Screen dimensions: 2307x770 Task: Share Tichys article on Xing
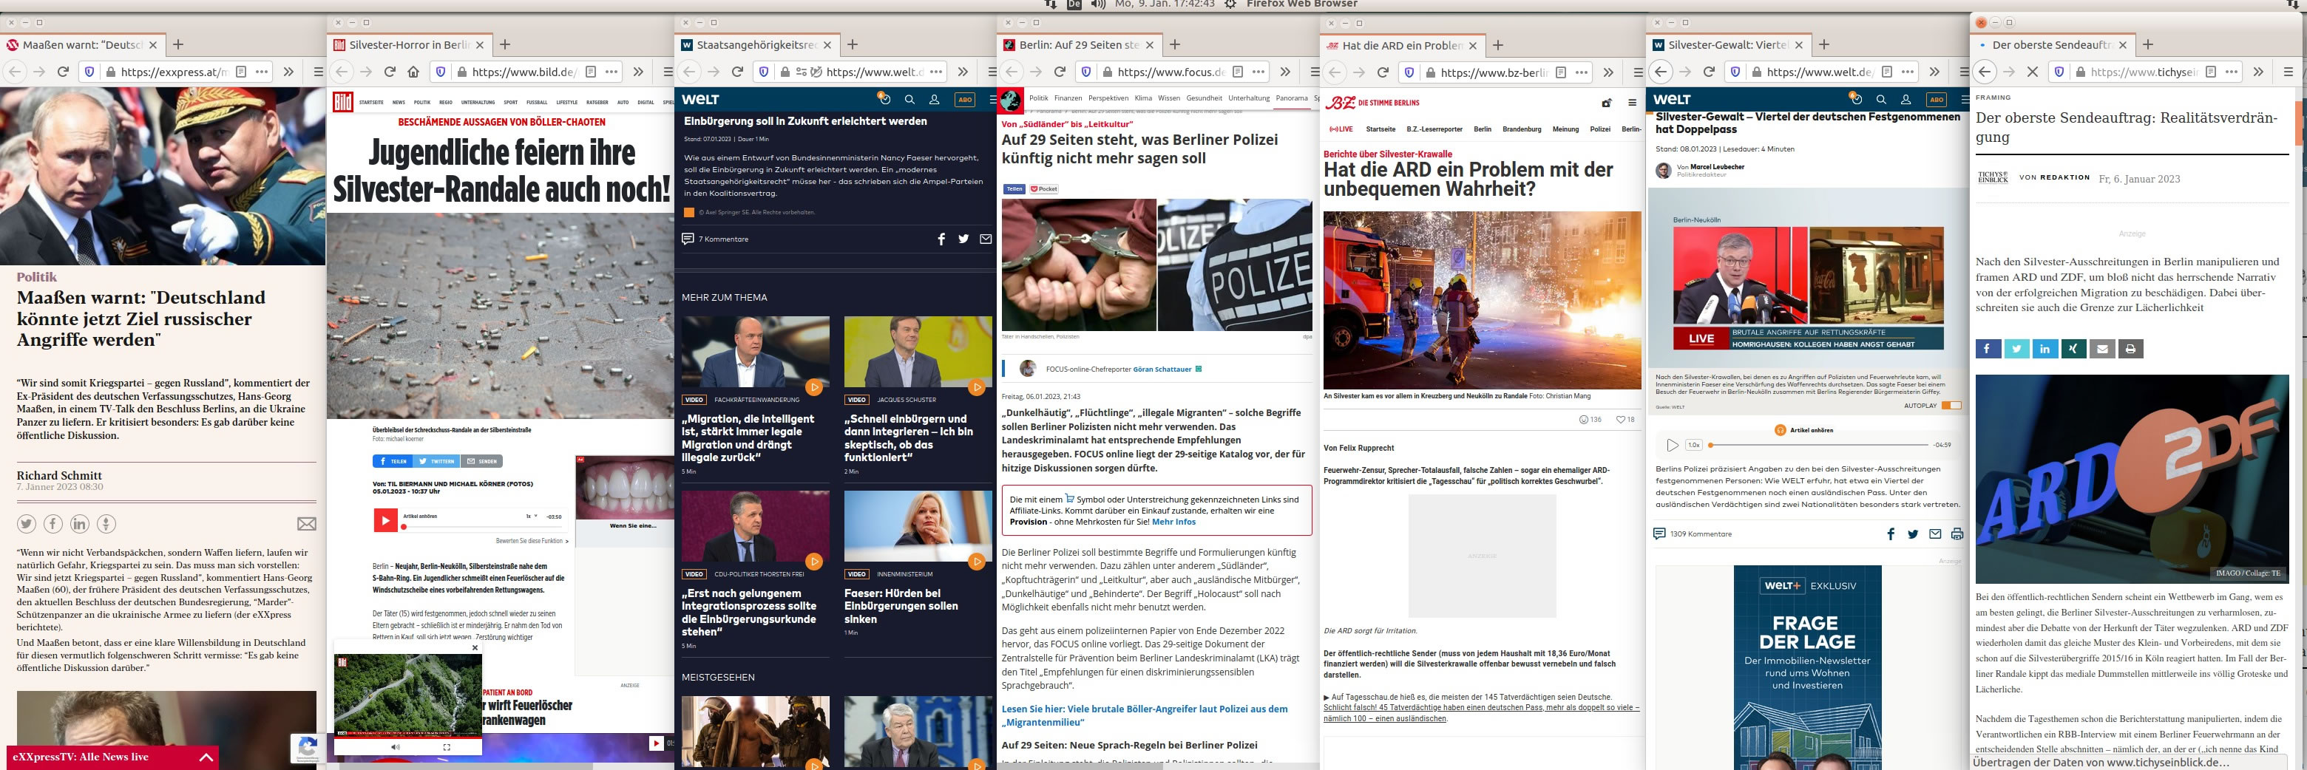point(2073,350)
